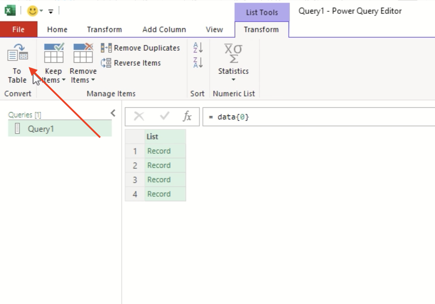Screen dimensions: 435x304
Task: Cancel formula editing with the X icon
Action: click(138, 117)
